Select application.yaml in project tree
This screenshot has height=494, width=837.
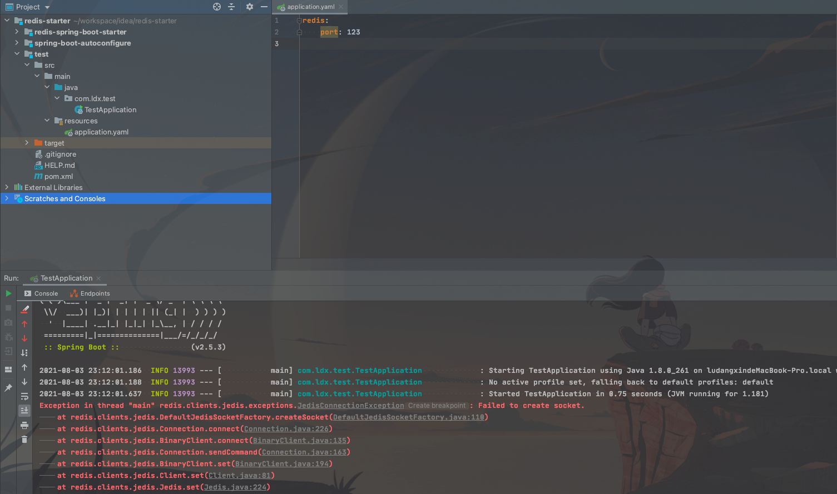click(x=101, y=132)
